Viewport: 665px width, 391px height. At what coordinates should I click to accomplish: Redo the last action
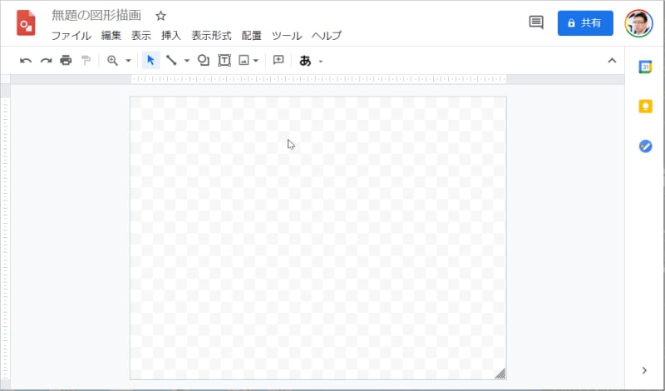pyautogui.click(x=46, y=61)
